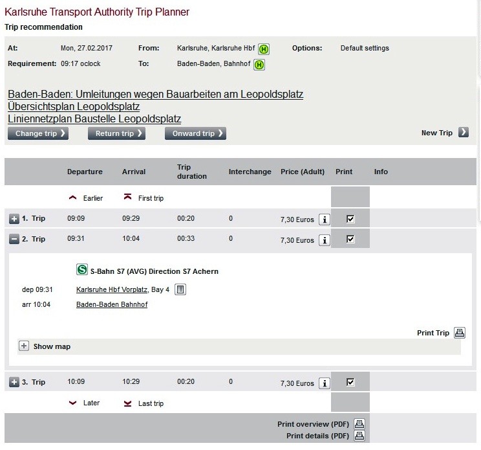481x450 pixels.
Task: Click the price info icon for Trip 1
Action: 325,219
